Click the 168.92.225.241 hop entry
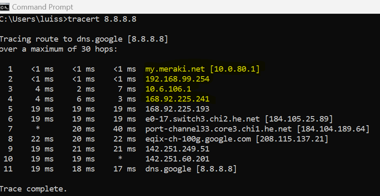Viewport: 380px width, 196px height. (177, 99)
